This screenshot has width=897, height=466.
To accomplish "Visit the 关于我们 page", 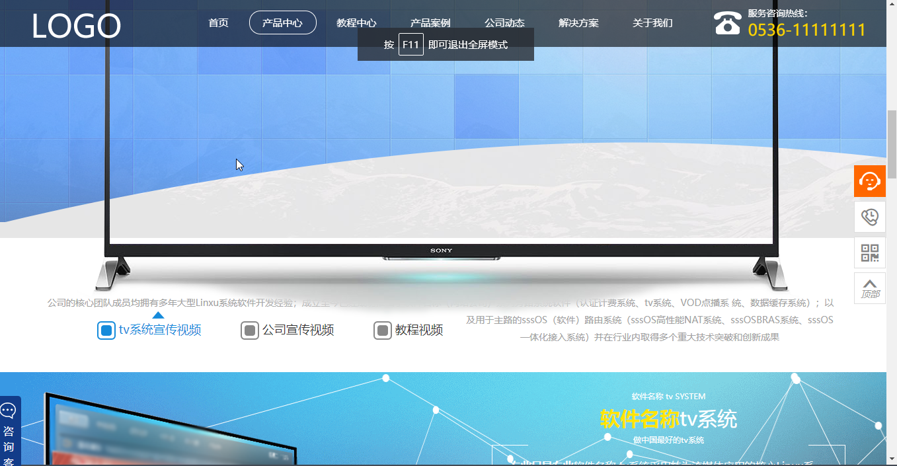I will click(652, 23).
